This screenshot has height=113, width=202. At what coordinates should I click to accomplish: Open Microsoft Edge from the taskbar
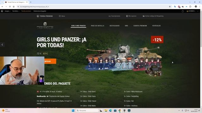pos(110,110)
